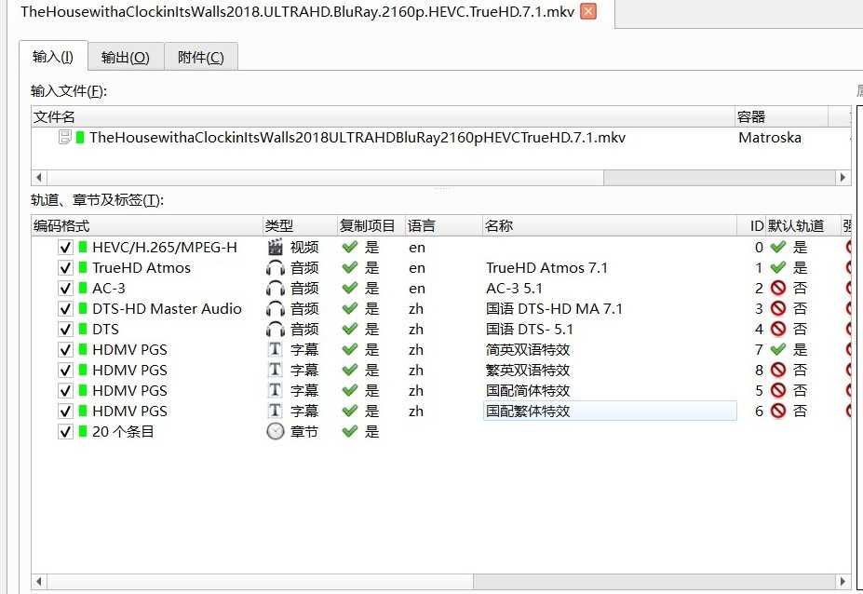The image size is (863, 594).
Task: Toggle checkbox of HDMV PGS 国配繁体特效 track
Action: 65,412
